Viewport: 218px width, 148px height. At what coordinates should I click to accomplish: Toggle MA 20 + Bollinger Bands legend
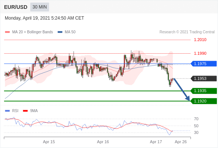coord(29,32)
